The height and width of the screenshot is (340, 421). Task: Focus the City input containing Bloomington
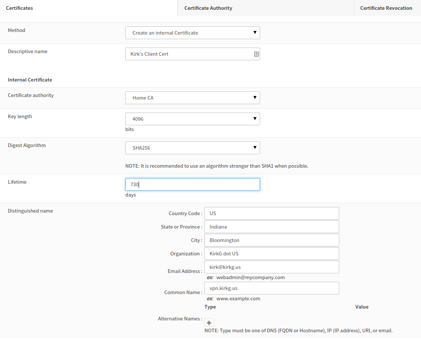272,240
